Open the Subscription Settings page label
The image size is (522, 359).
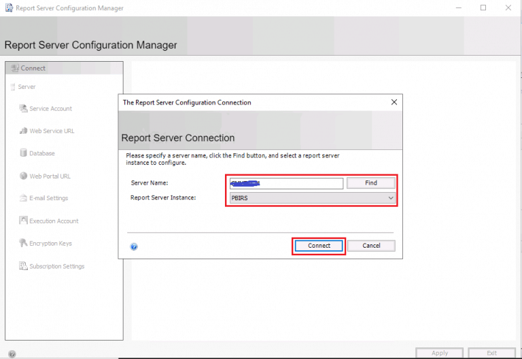[57, 266]
